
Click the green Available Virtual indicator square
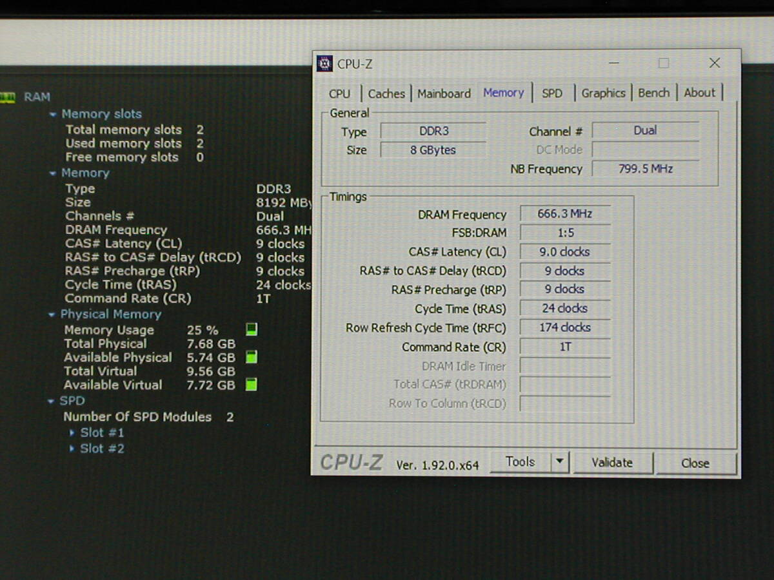click(x=252, y=385)
